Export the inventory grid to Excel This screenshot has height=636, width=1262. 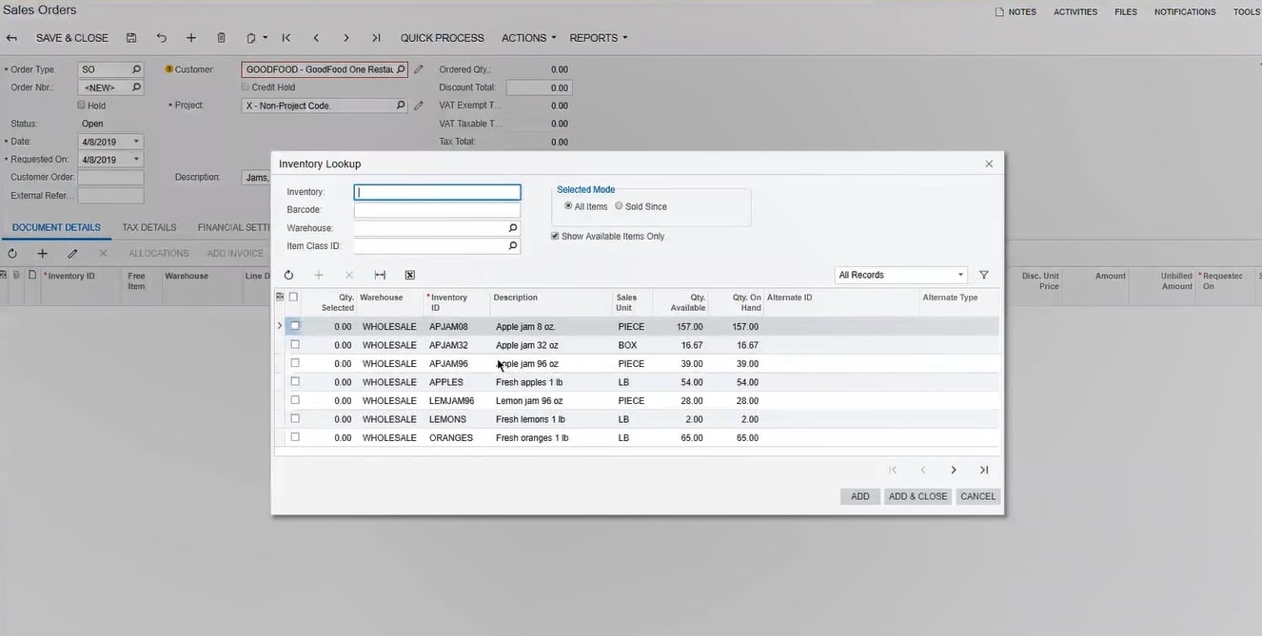409,275
